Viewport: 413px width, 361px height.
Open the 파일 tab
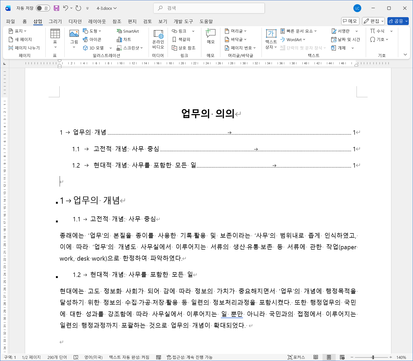pyautogui.click(x=11, y=21)
